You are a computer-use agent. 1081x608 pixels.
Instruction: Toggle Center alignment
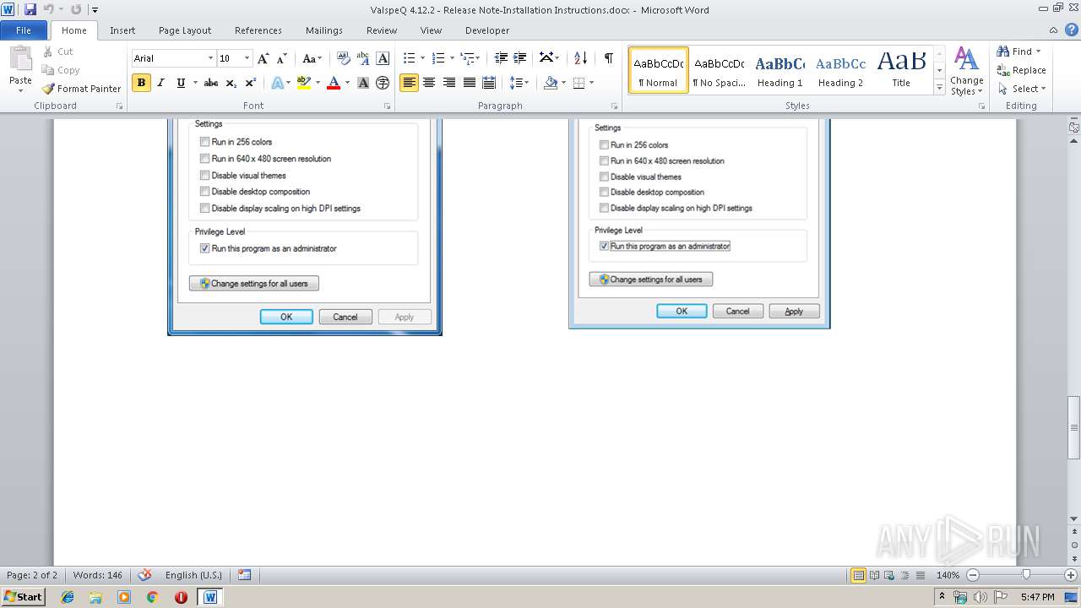pos(429,83)
